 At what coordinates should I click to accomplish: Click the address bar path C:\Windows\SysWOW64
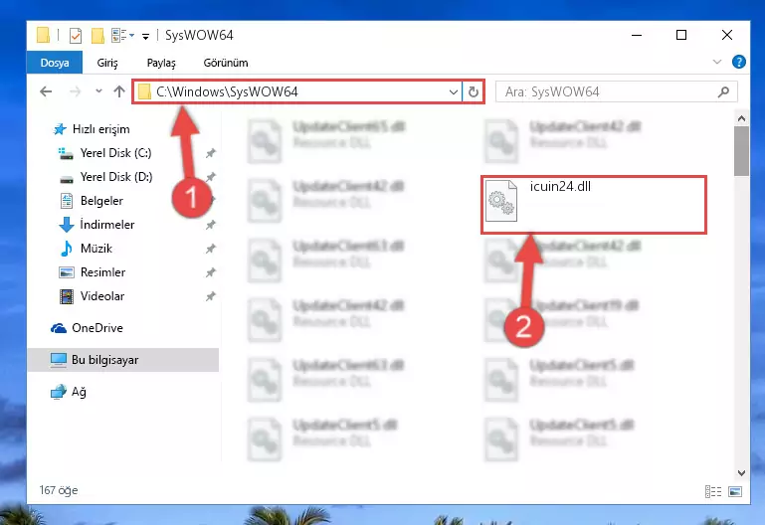(x=227, y=91)
